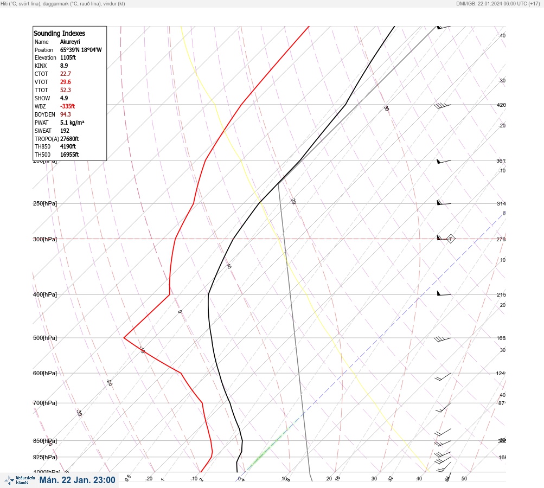Click the '500[hPa]' pressure label
This screenshot has width=544, height=488.
coord(45,338)
